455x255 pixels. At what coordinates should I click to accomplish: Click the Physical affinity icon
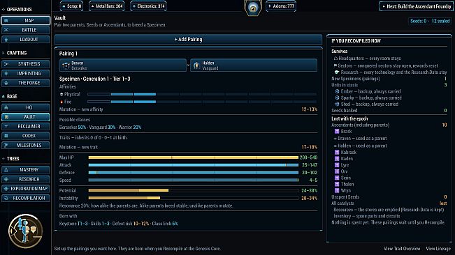[x=62, y=94]
